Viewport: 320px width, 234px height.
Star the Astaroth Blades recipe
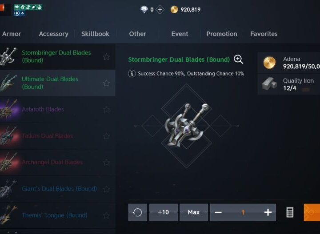point(106,110)
